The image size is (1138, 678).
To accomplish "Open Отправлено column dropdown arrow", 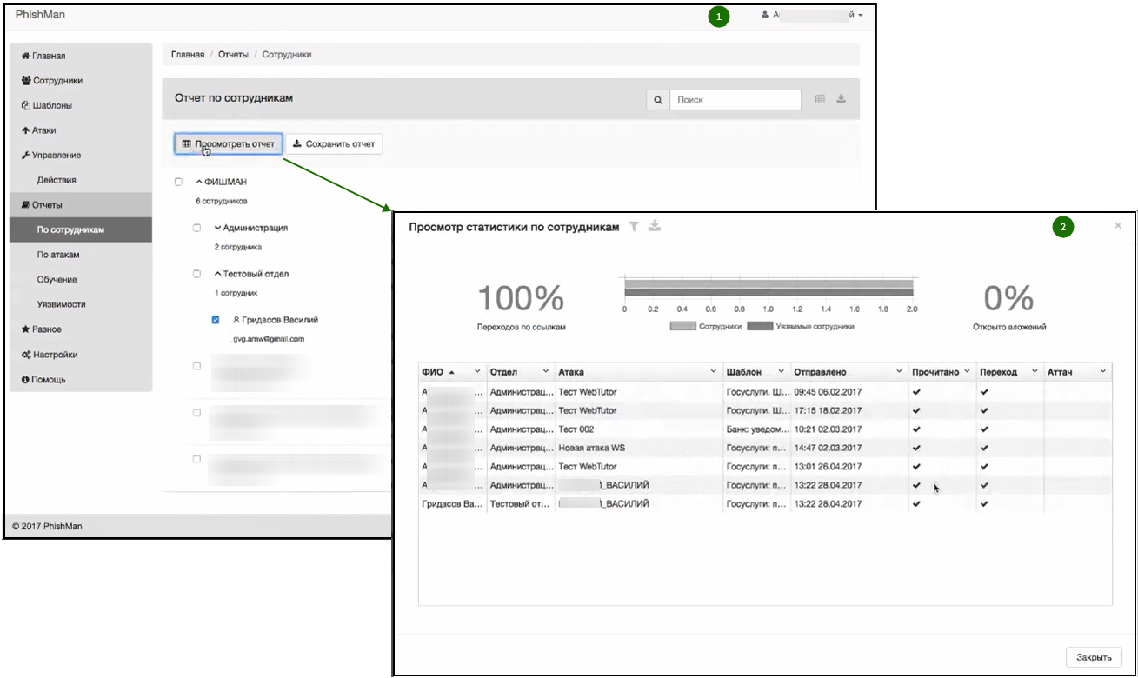I will pos(899,372).
